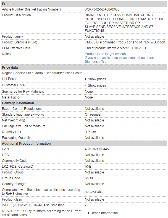Click the Group Code value R930

point(89,178)
